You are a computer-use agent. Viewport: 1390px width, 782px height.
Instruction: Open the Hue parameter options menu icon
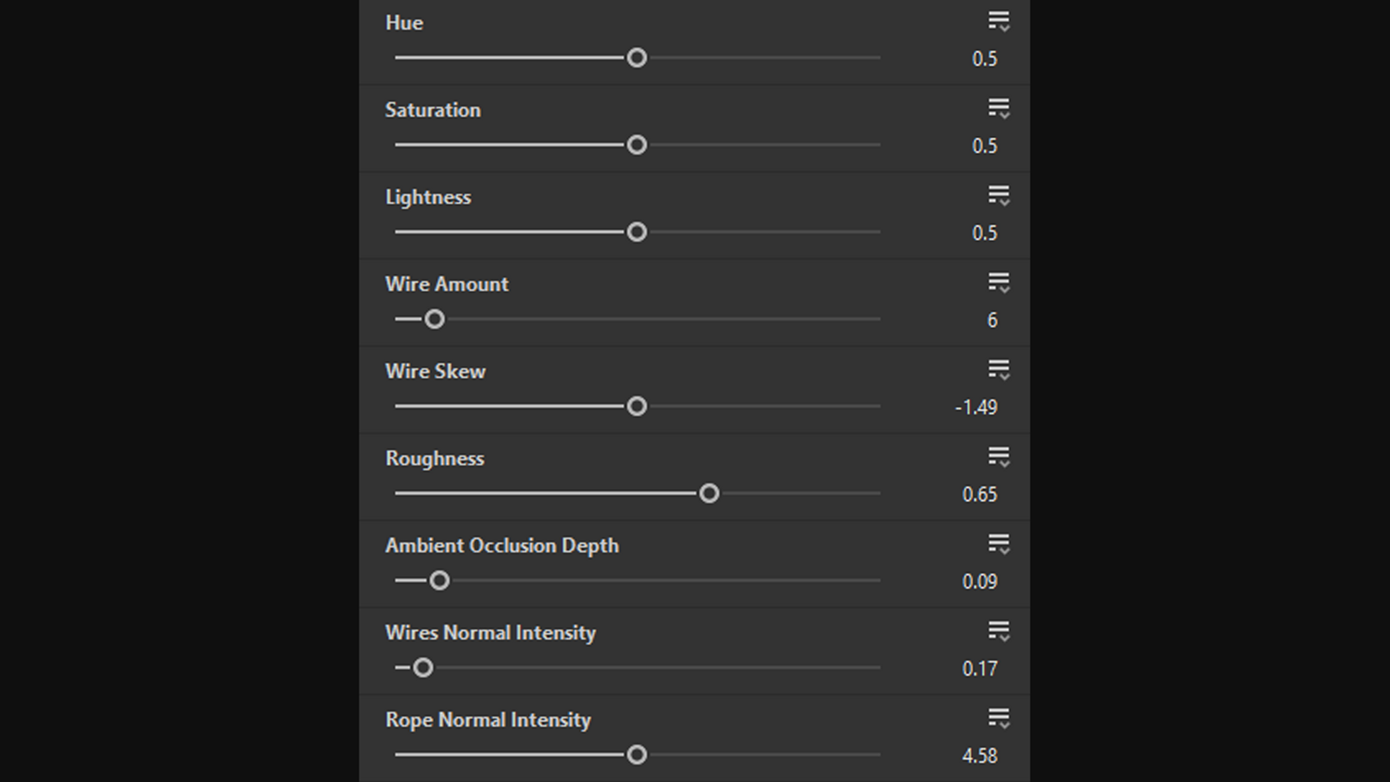point(998,21)
